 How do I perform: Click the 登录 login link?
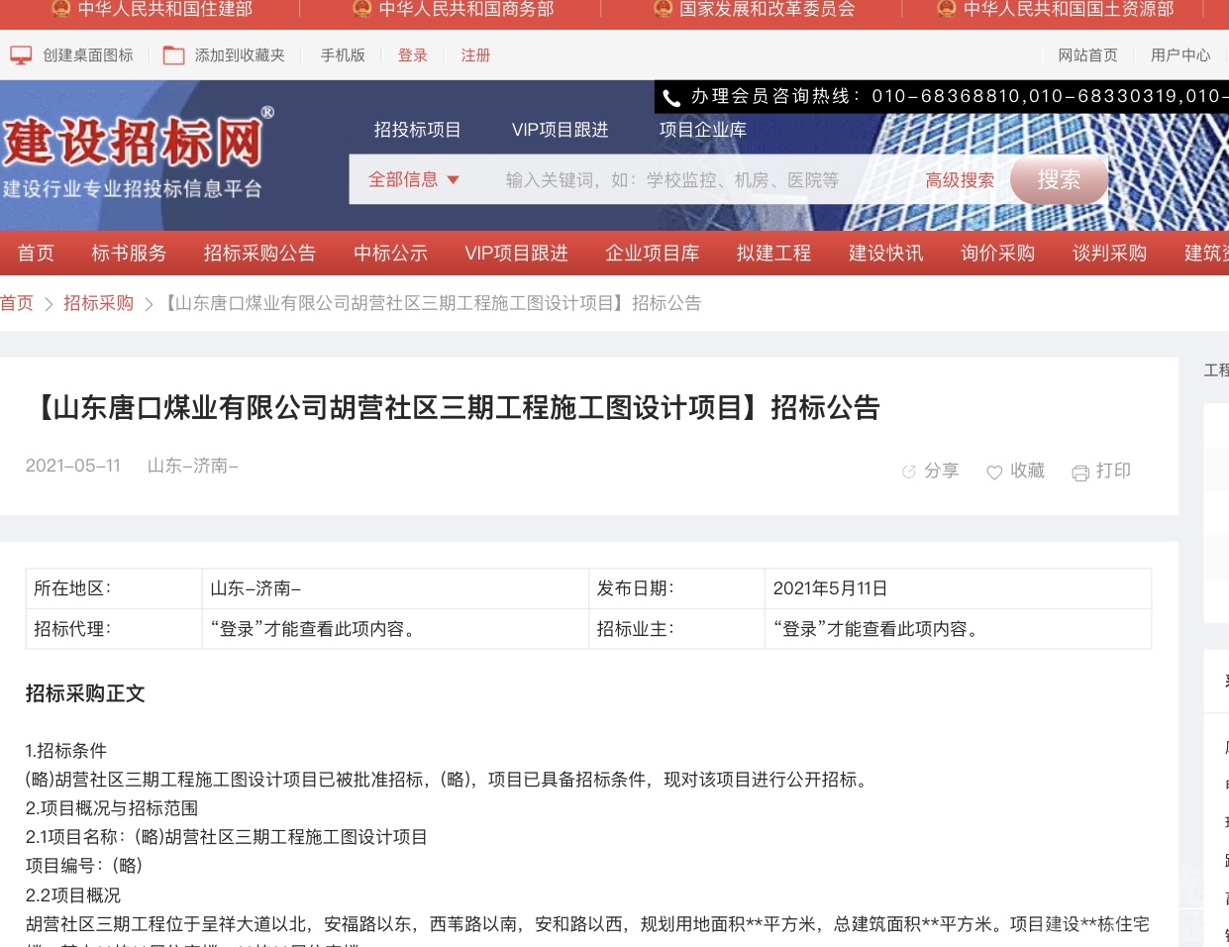pos(412,55)
